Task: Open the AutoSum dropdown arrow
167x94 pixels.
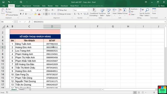Action: pos(139,9)
